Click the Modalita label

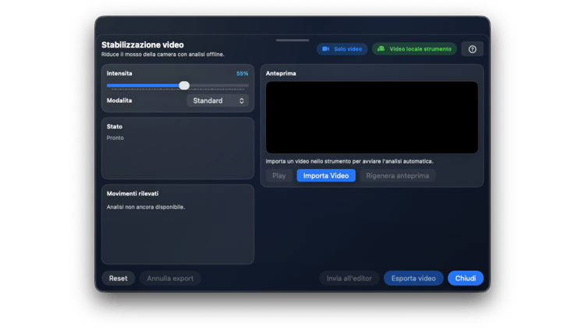119,101
